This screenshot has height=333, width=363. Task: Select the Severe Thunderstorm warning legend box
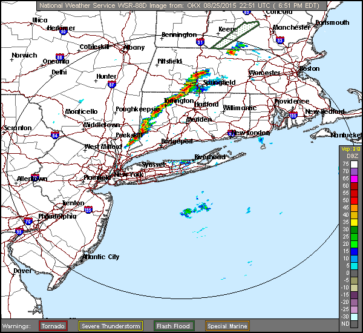111,326
